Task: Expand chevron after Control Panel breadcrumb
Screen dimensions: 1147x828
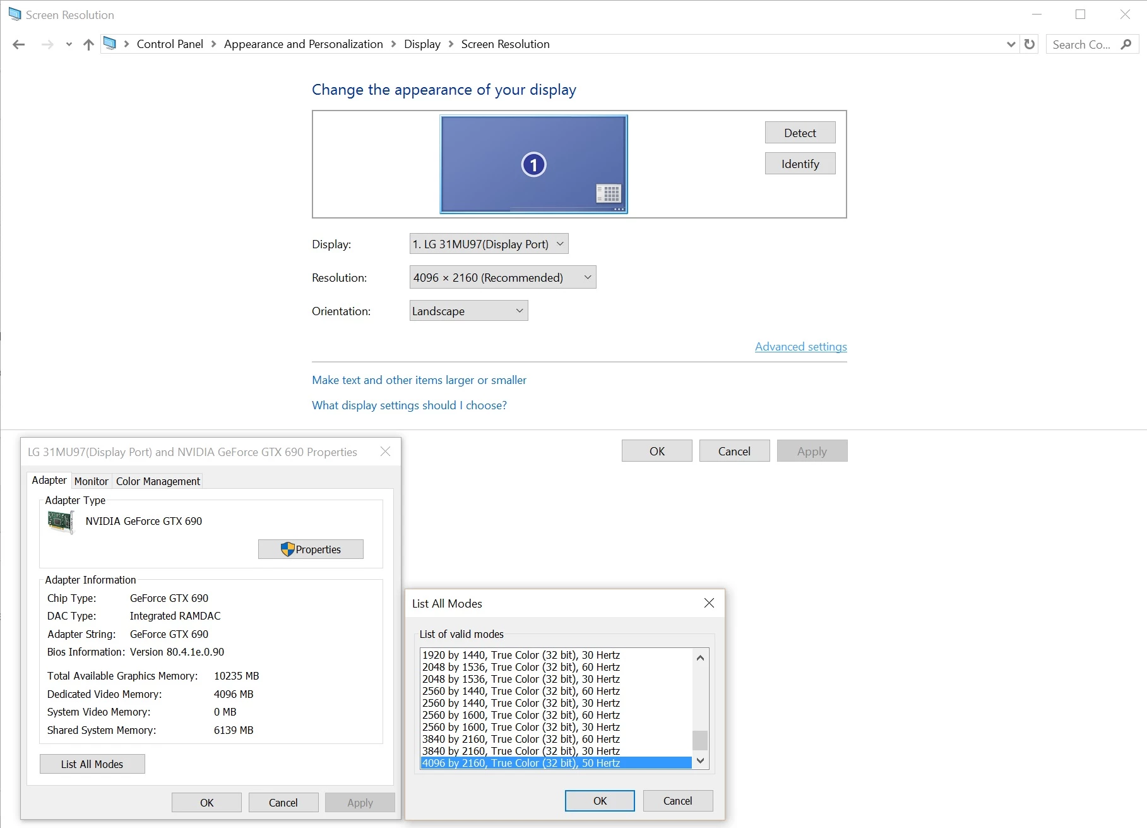Action: coord(213,44)
